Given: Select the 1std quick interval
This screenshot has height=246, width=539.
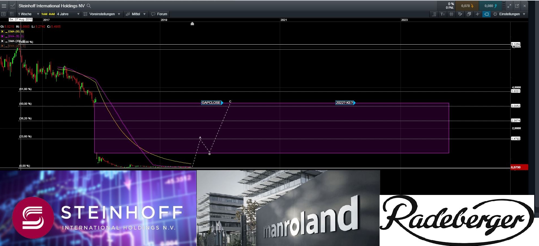Looking at the screenshot, I should click(x=44, y=14).
